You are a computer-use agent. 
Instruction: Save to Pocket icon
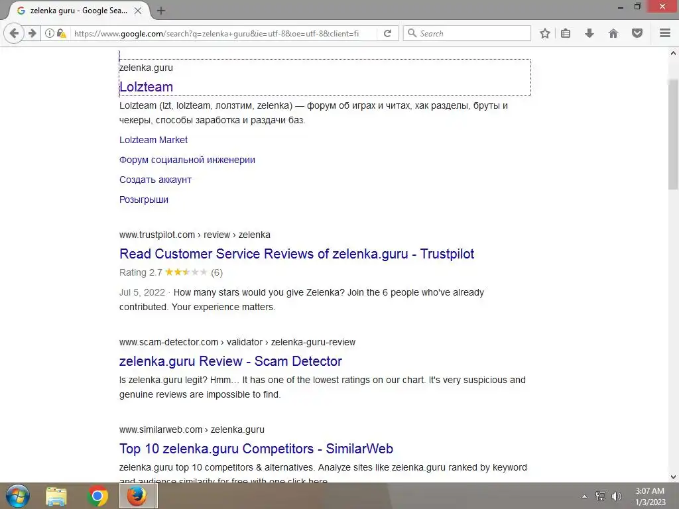(x=637, y=33)
